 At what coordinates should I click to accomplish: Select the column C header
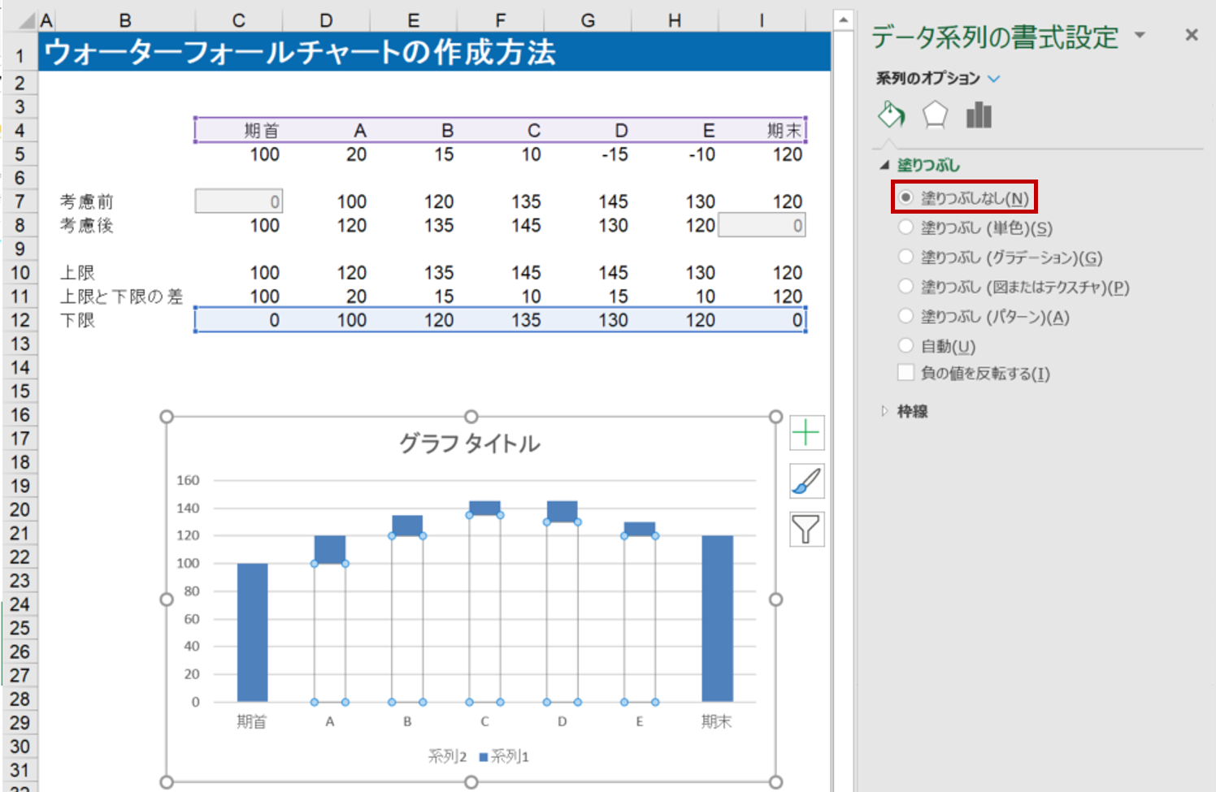click(x=238, y=20)
